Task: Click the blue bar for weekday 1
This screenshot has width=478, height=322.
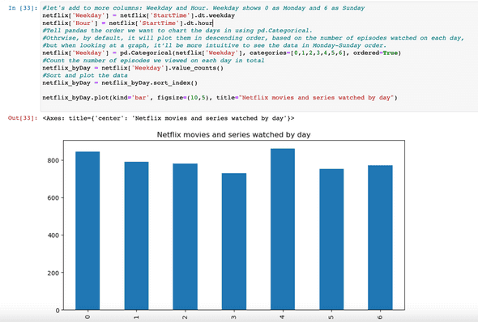Action: (x=136, y=236)
